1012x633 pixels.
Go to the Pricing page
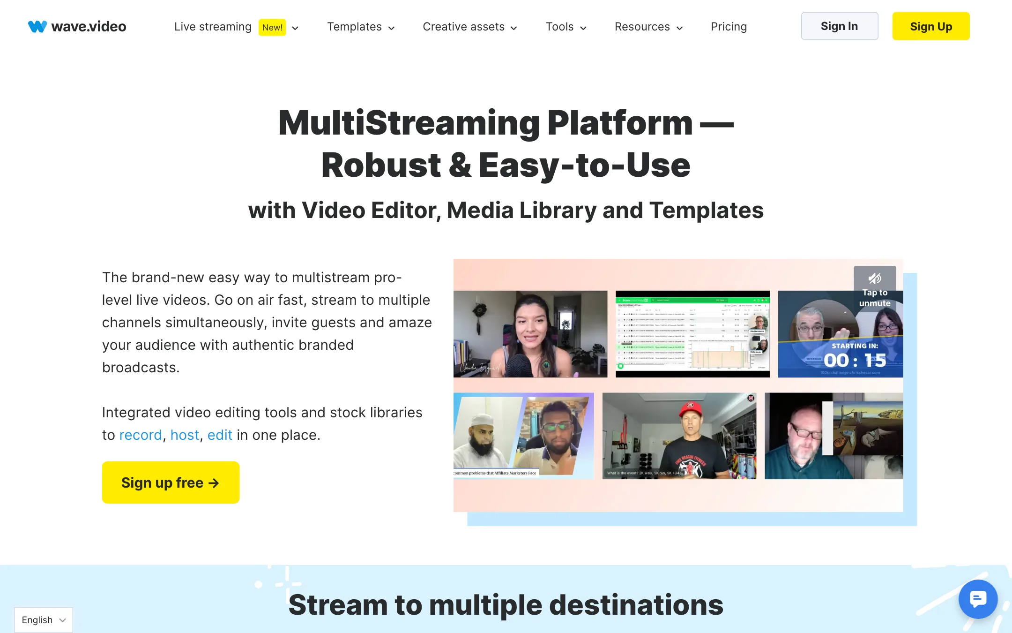coord(729,27)
